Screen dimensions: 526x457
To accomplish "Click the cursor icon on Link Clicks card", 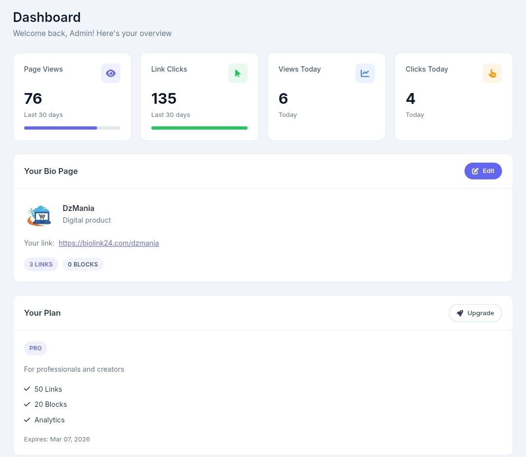I will (238, 73).
